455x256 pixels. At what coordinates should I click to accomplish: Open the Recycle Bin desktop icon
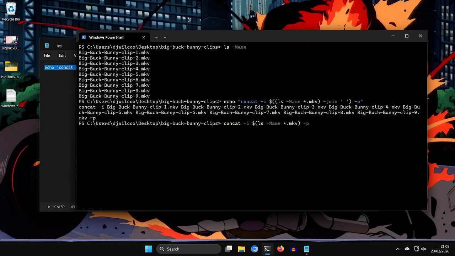(x=11, y=11)
